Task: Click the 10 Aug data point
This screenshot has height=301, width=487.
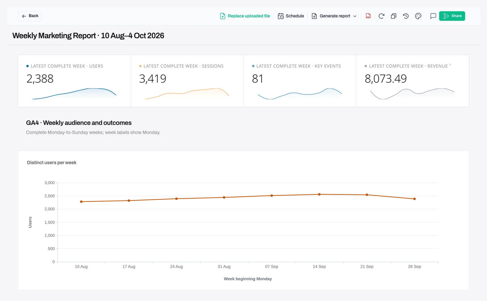Action: pyautogui.click(x=81, y=202)
